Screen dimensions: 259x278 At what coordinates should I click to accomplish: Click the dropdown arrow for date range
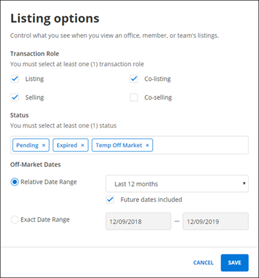tap(244, 184)
